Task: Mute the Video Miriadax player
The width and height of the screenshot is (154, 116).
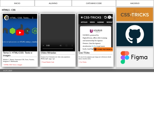Action: 60,46
